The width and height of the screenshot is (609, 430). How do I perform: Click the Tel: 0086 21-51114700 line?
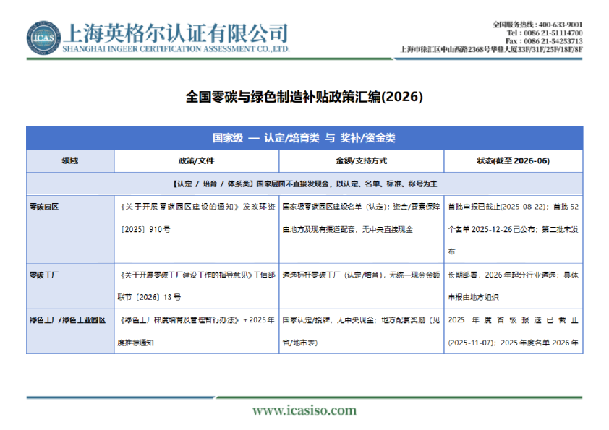[x=545, y=33]
